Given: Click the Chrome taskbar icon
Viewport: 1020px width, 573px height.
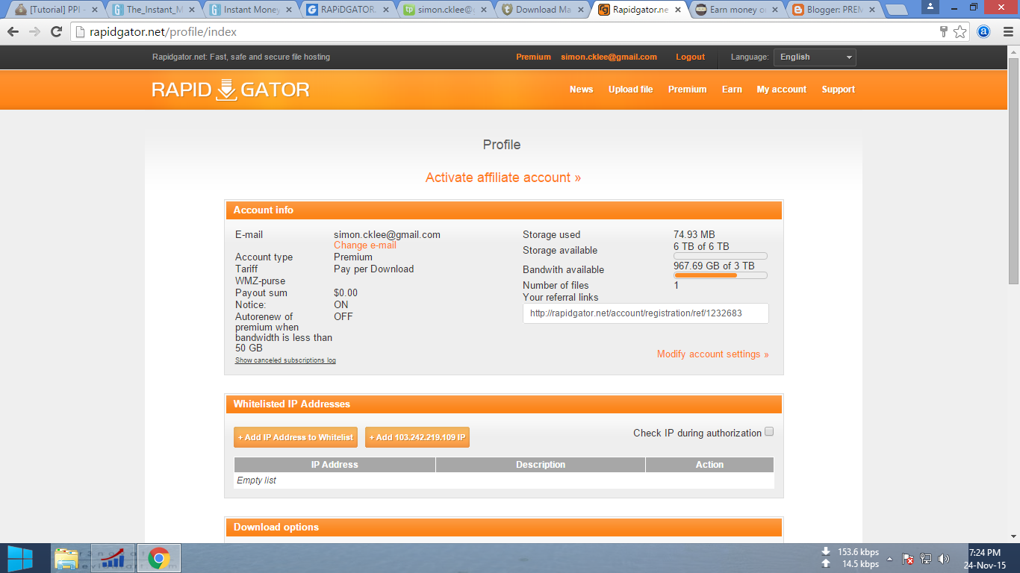Looking at the screenshot, I should tap(158, 559).
